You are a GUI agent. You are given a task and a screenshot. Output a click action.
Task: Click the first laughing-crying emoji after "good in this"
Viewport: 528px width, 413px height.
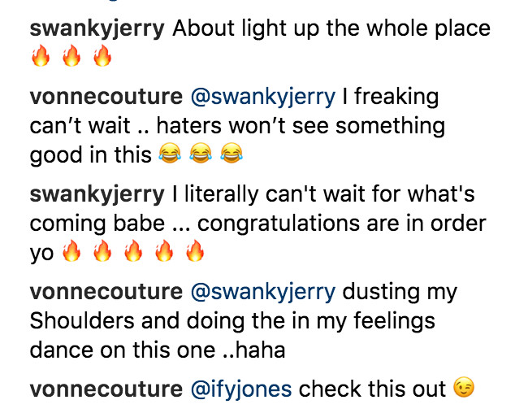[170, 154]
